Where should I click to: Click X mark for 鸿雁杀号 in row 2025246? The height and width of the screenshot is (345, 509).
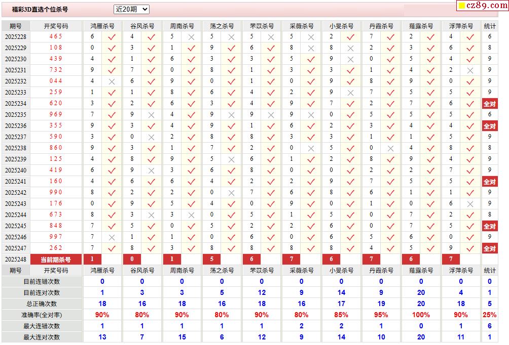112,237
